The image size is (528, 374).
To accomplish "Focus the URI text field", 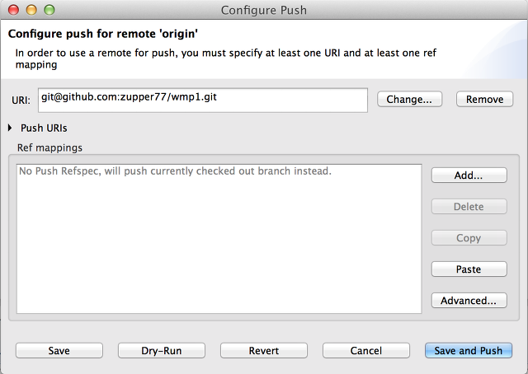I will [203, 101].
